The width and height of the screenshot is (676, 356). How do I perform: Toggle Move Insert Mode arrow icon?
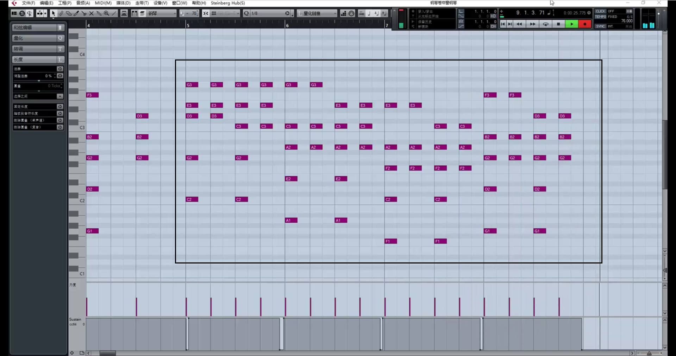362,13
